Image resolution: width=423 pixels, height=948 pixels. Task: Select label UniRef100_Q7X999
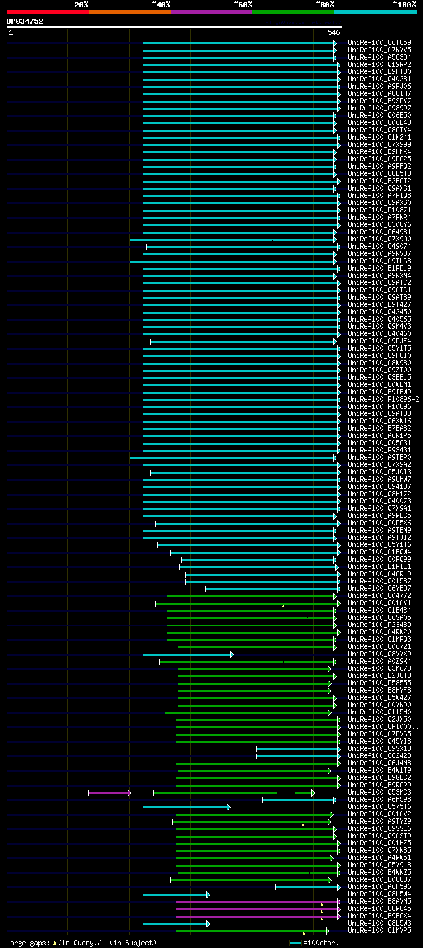[379, 145]
